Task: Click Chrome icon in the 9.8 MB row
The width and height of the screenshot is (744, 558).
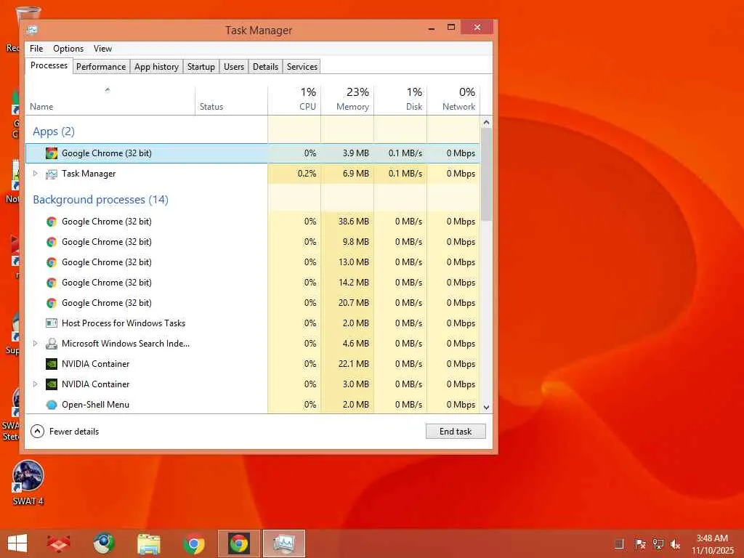Action: pos(52,242)
